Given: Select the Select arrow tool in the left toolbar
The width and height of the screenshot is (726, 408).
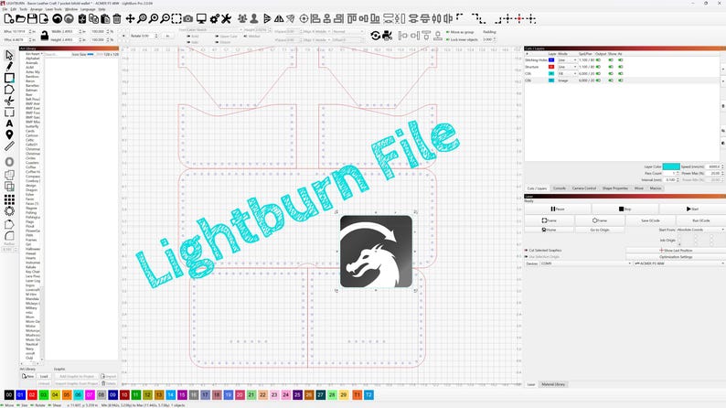Looking at the screenshot, I should click(9, 55).
